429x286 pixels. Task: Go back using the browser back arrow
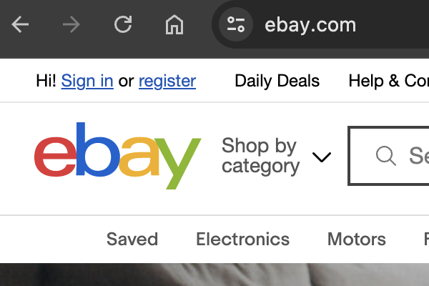[x=20, y=24]
